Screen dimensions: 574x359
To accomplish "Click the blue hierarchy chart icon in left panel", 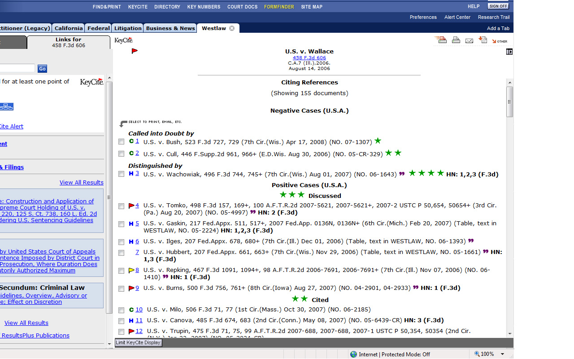I will [x=7, y=106].
